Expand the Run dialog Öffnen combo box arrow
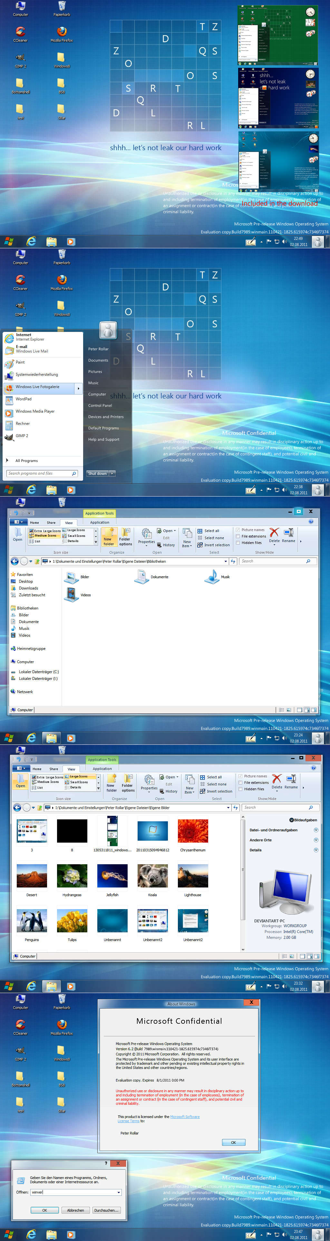Viewport: 330px width, 1241px height. [x=119, y=1192]
